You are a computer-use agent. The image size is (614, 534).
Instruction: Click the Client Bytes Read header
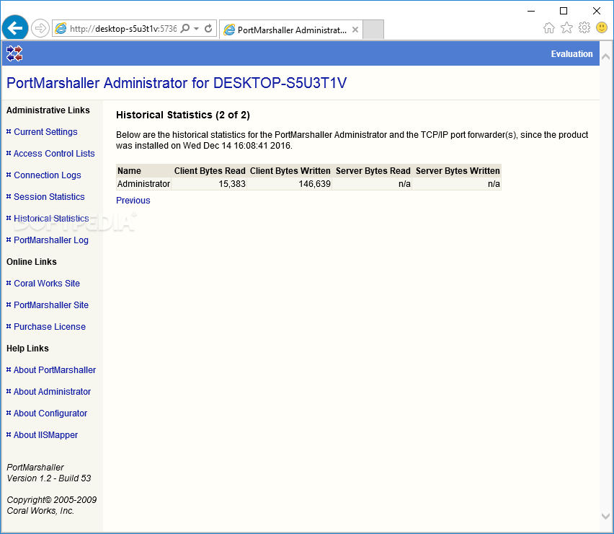pyautogui.click(x=210, y=171)
